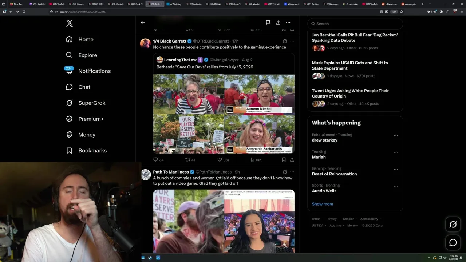
Task: Open the Home page from sidebar
Action: [x=80, y=39]
